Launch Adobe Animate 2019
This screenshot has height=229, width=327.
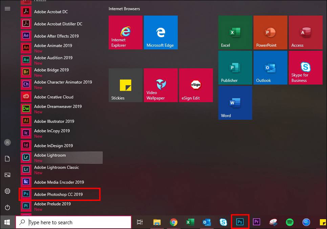62,48
